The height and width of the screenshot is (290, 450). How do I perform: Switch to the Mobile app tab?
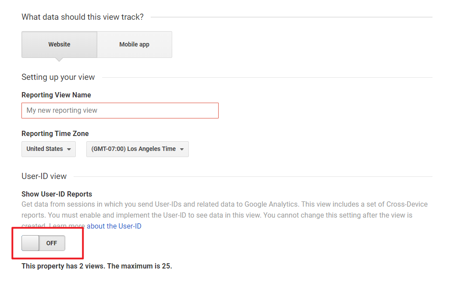(134, 44)
